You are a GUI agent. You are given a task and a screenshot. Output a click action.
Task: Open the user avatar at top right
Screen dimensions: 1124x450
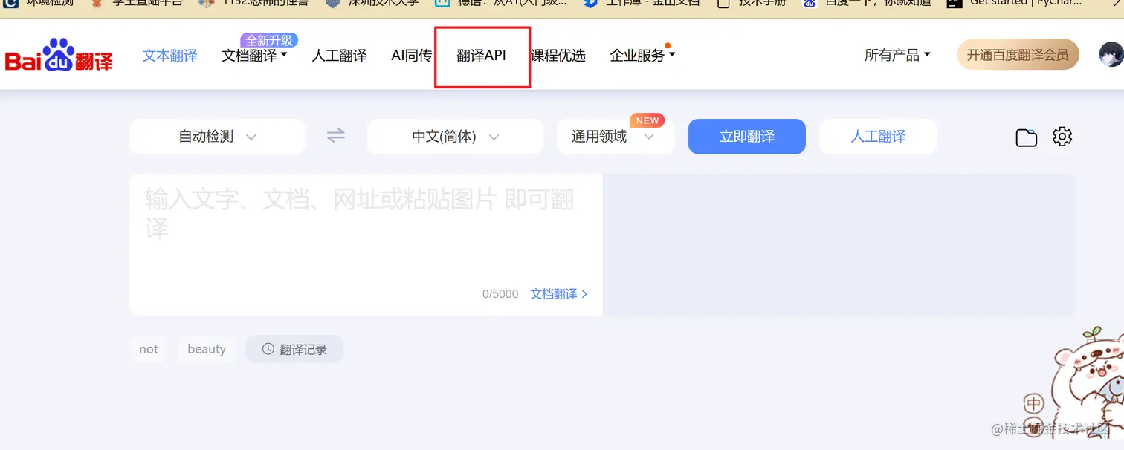[1111, 54]
